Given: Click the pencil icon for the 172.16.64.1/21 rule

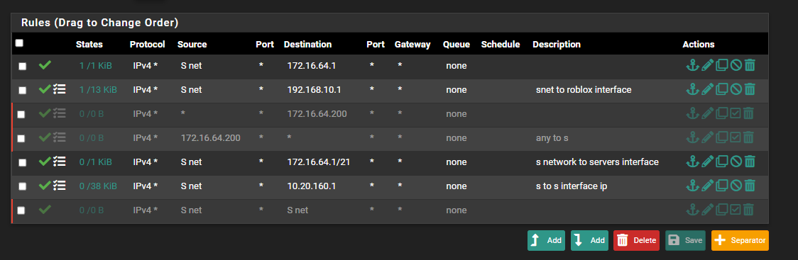Looking at the screenshot, I should (707, 162).
